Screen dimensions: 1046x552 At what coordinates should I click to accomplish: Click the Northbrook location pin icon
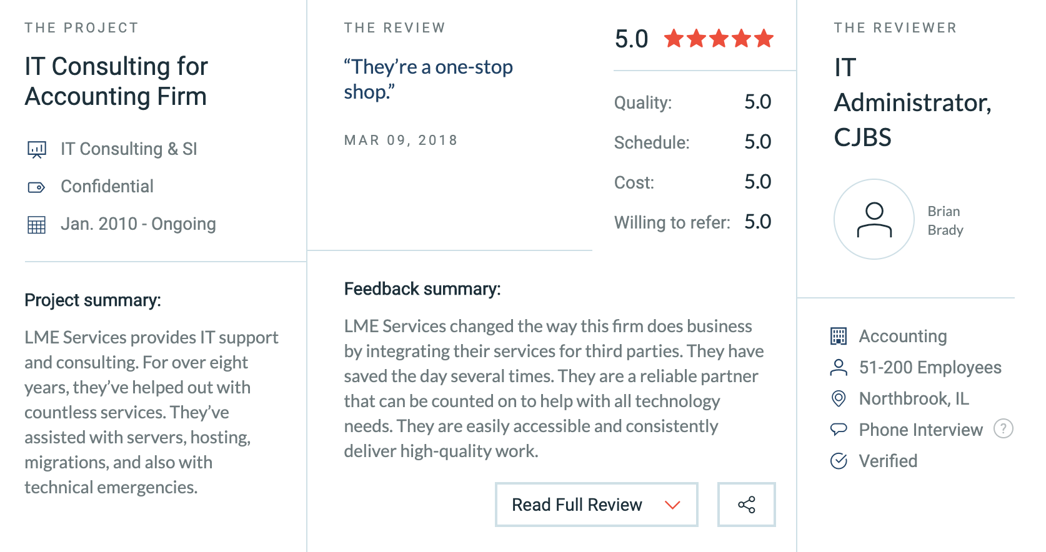point(839,398)
